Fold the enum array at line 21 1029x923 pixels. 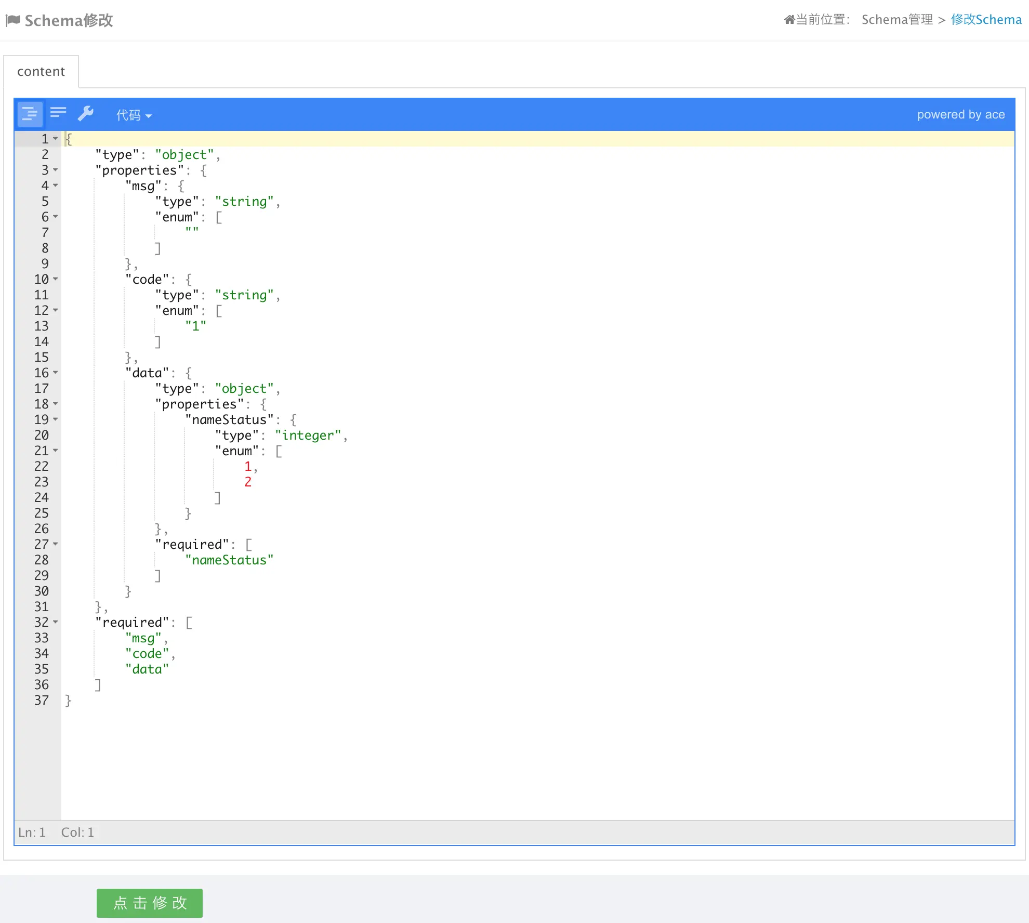click(56, 451)
